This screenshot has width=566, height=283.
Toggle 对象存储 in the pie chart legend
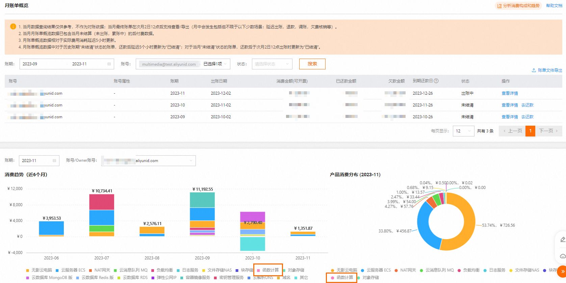coord(368,278)
